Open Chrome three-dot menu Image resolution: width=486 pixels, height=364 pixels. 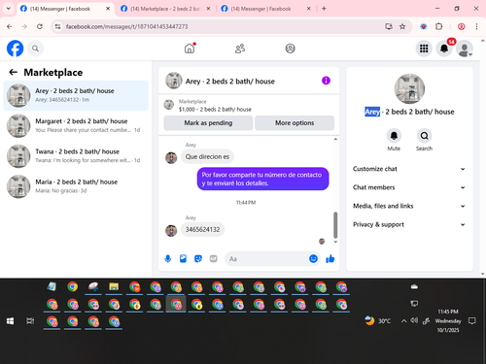click(x=476, y=26)
